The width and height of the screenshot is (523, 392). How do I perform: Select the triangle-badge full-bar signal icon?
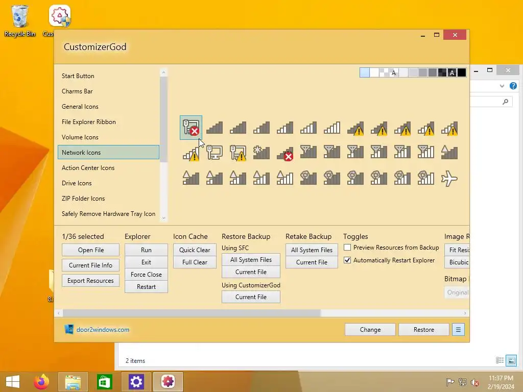point(285,178)
